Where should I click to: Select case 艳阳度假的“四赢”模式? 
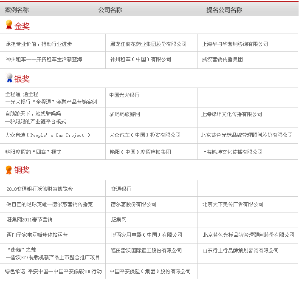tap(34, 152)
